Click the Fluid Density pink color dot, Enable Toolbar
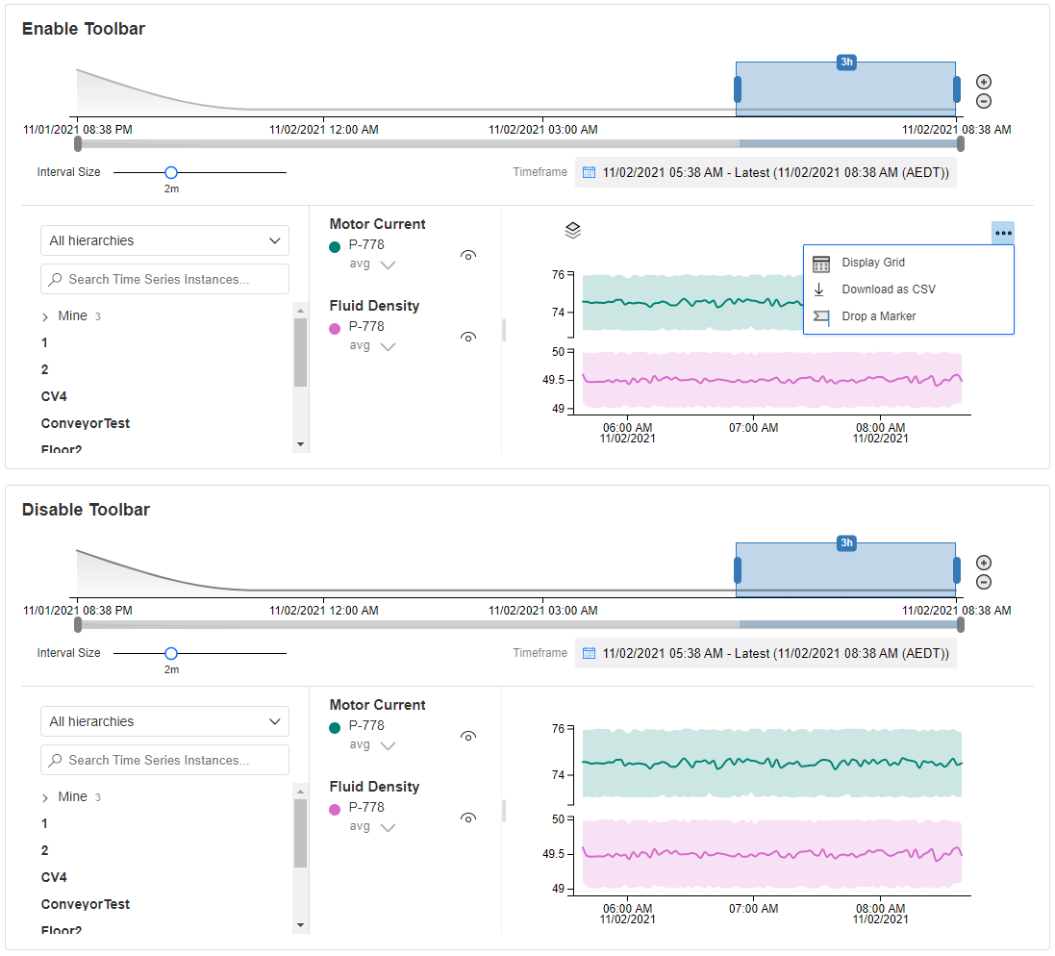This screenshot has height=956, width=1055. 335,329
